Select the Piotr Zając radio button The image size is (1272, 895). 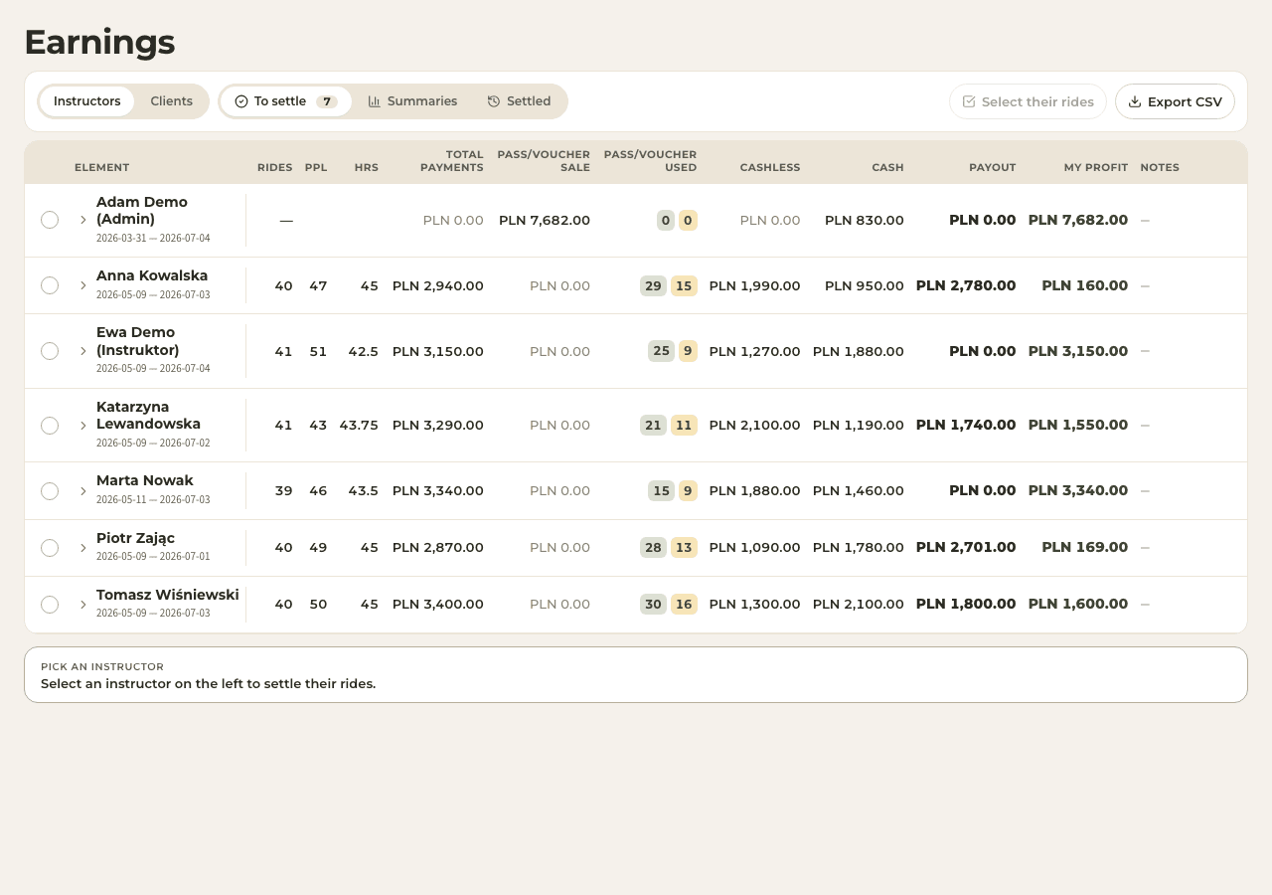[x=50, y=548]
